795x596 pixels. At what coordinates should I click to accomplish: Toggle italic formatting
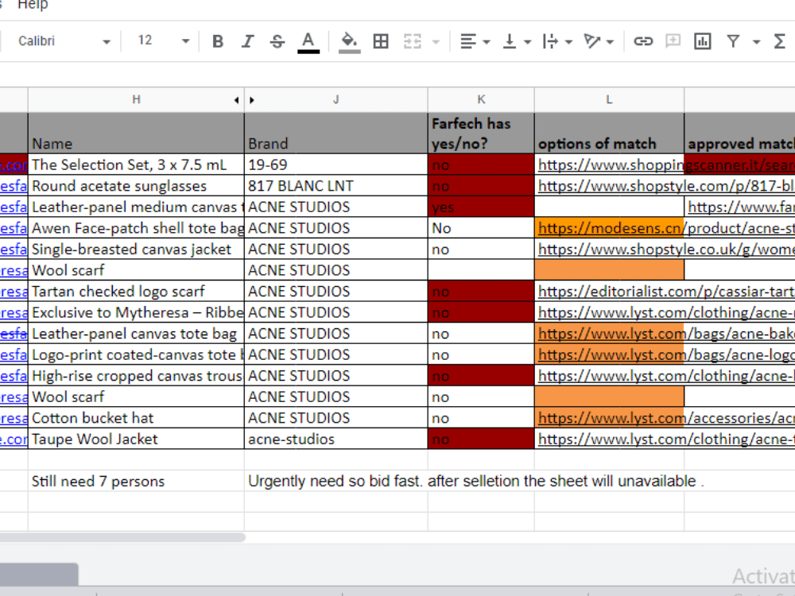click(247, 41)
